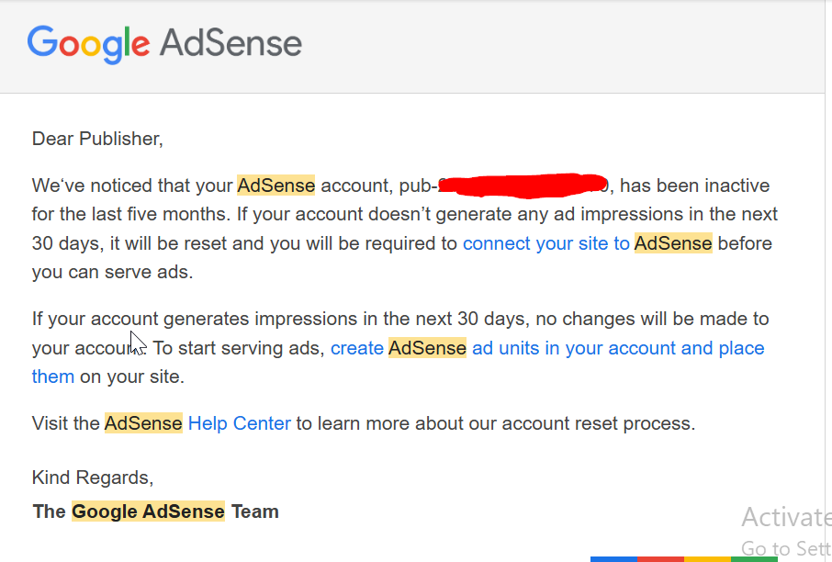Open "ad units in your account and place" link
Screen dimensions: 832x562
618,348
